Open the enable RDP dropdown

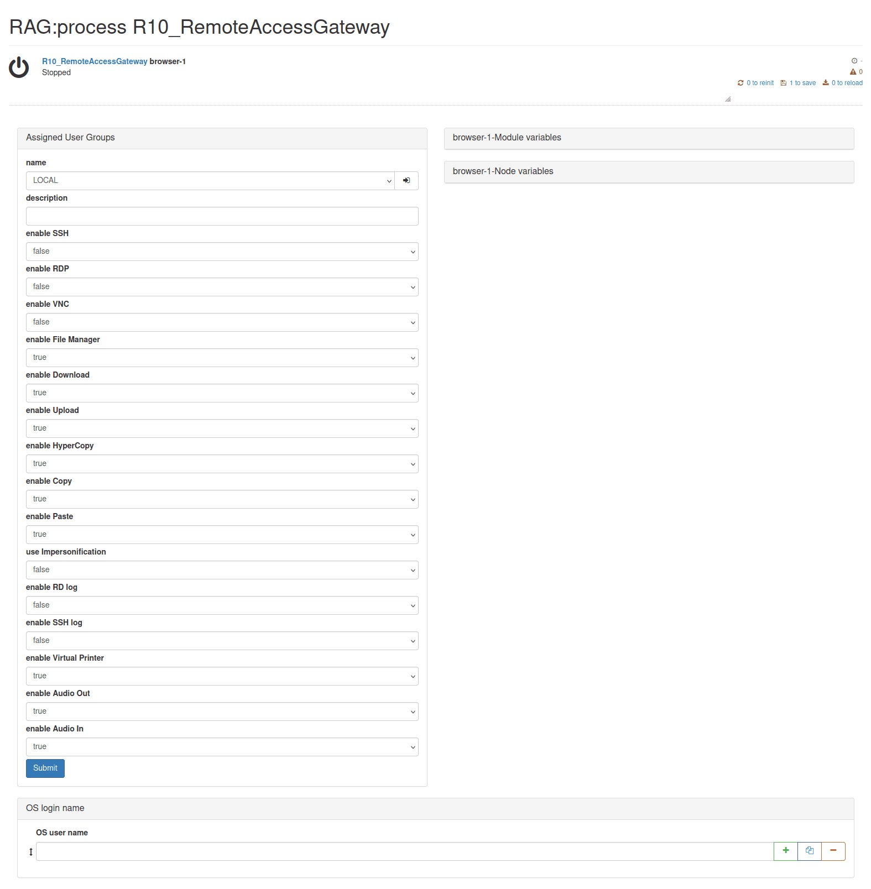tap(222, 287)
